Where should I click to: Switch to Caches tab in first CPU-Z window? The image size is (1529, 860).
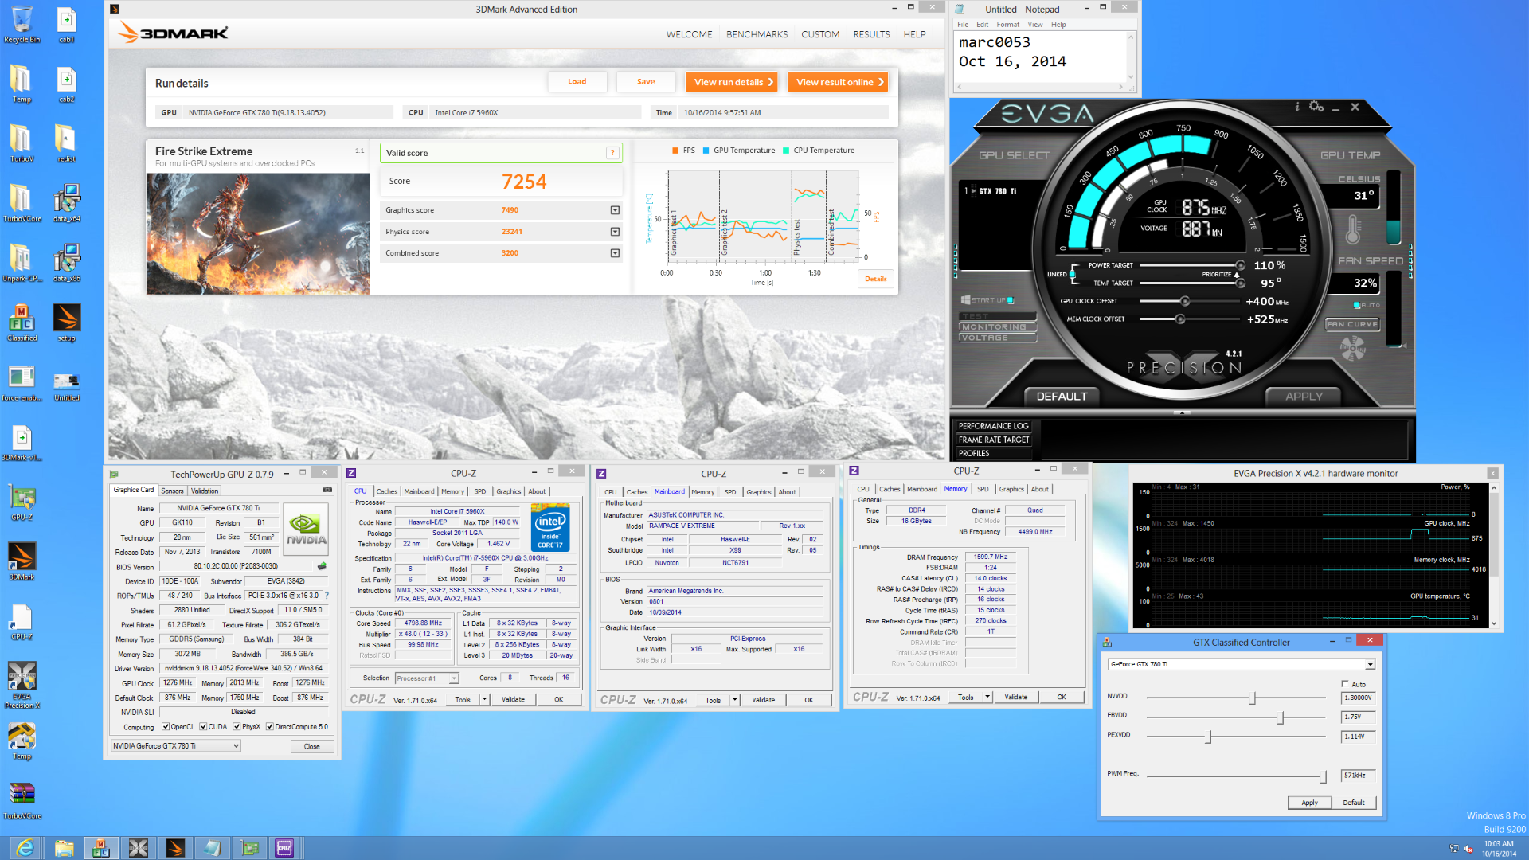tap(387, 491)
